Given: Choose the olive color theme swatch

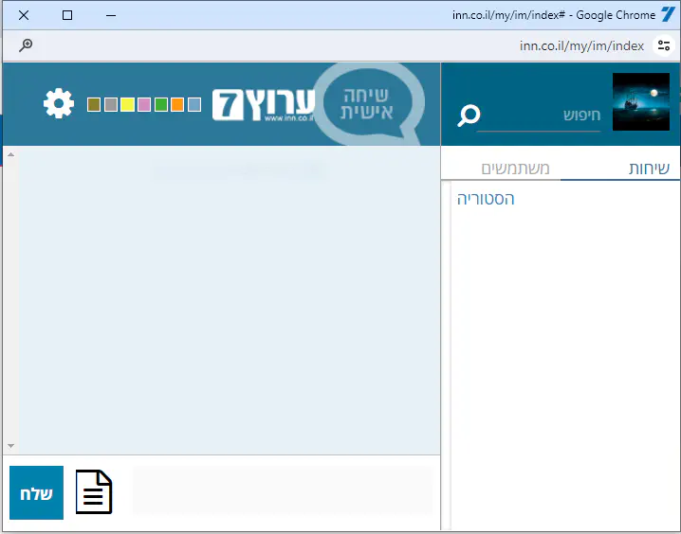Looking at the screenshot, I should coord(94,104).
